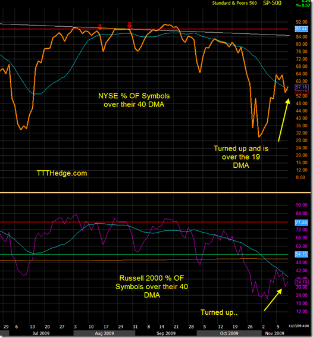Click date label 2 on time axis
The width and height of the screenshot is (313, 338).
point(263,327)
